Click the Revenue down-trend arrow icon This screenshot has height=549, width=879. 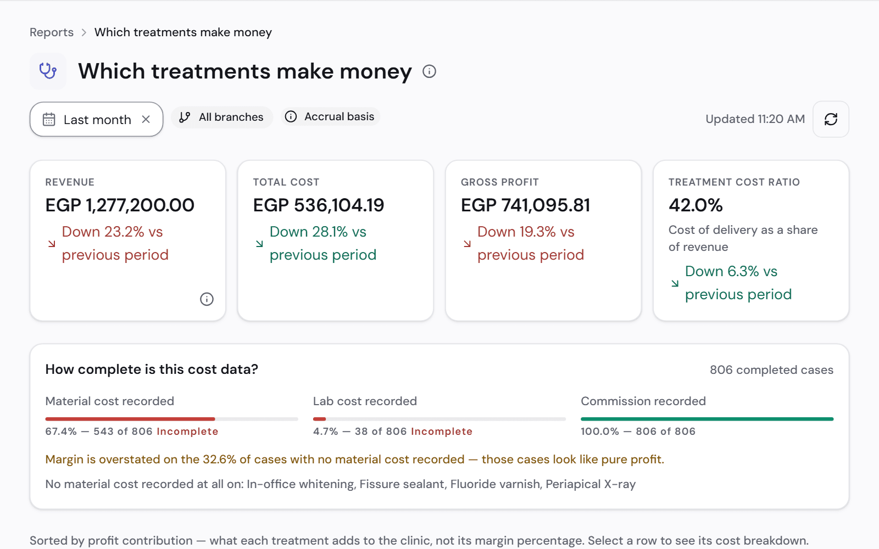pyautogui.click(x=52, y=244)
